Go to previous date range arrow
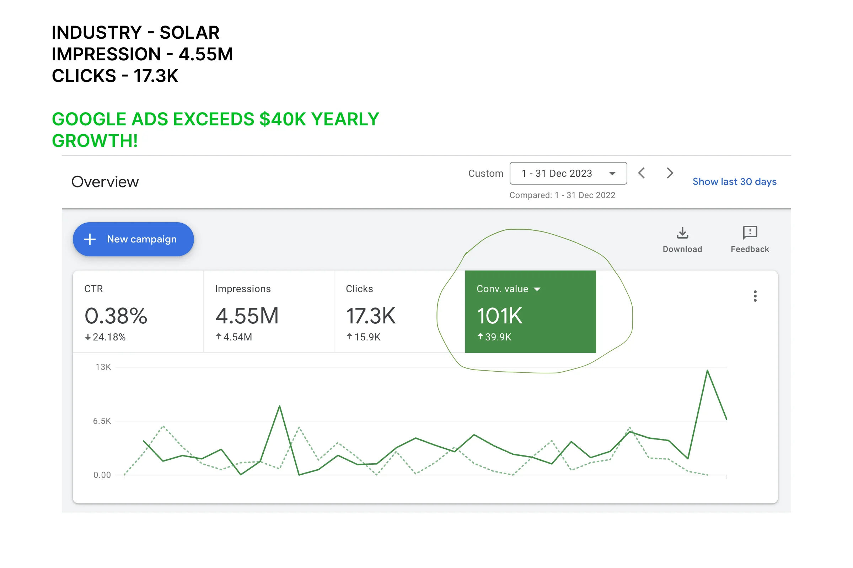853x568 pixels. pos(642,173)
